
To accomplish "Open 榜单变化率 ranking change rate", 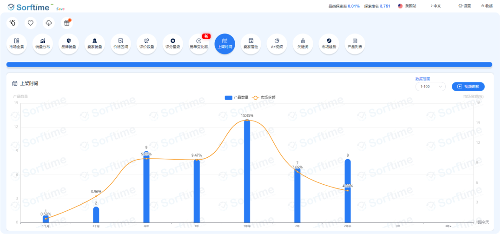I will coord(199,44).
